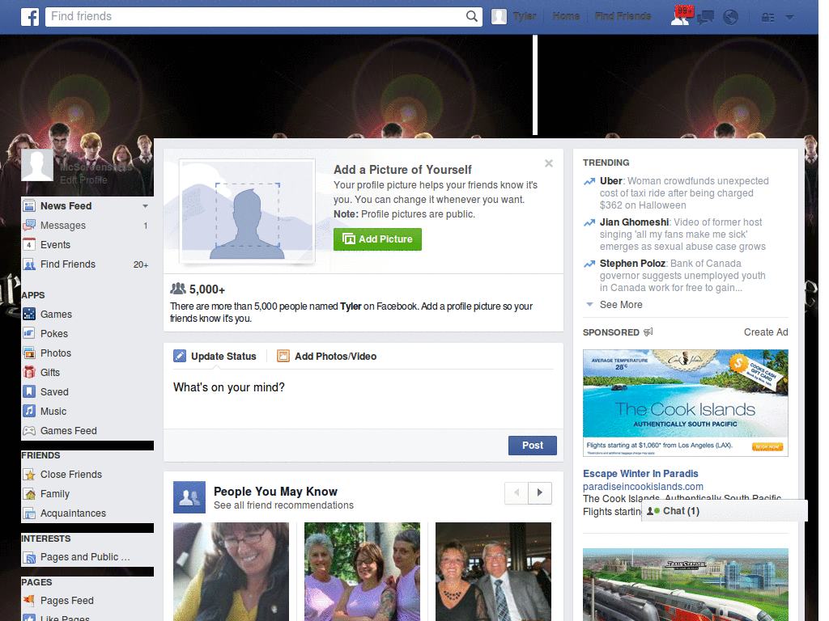Open the notifications globe icon
829x621 pixels.
point(731,18)
